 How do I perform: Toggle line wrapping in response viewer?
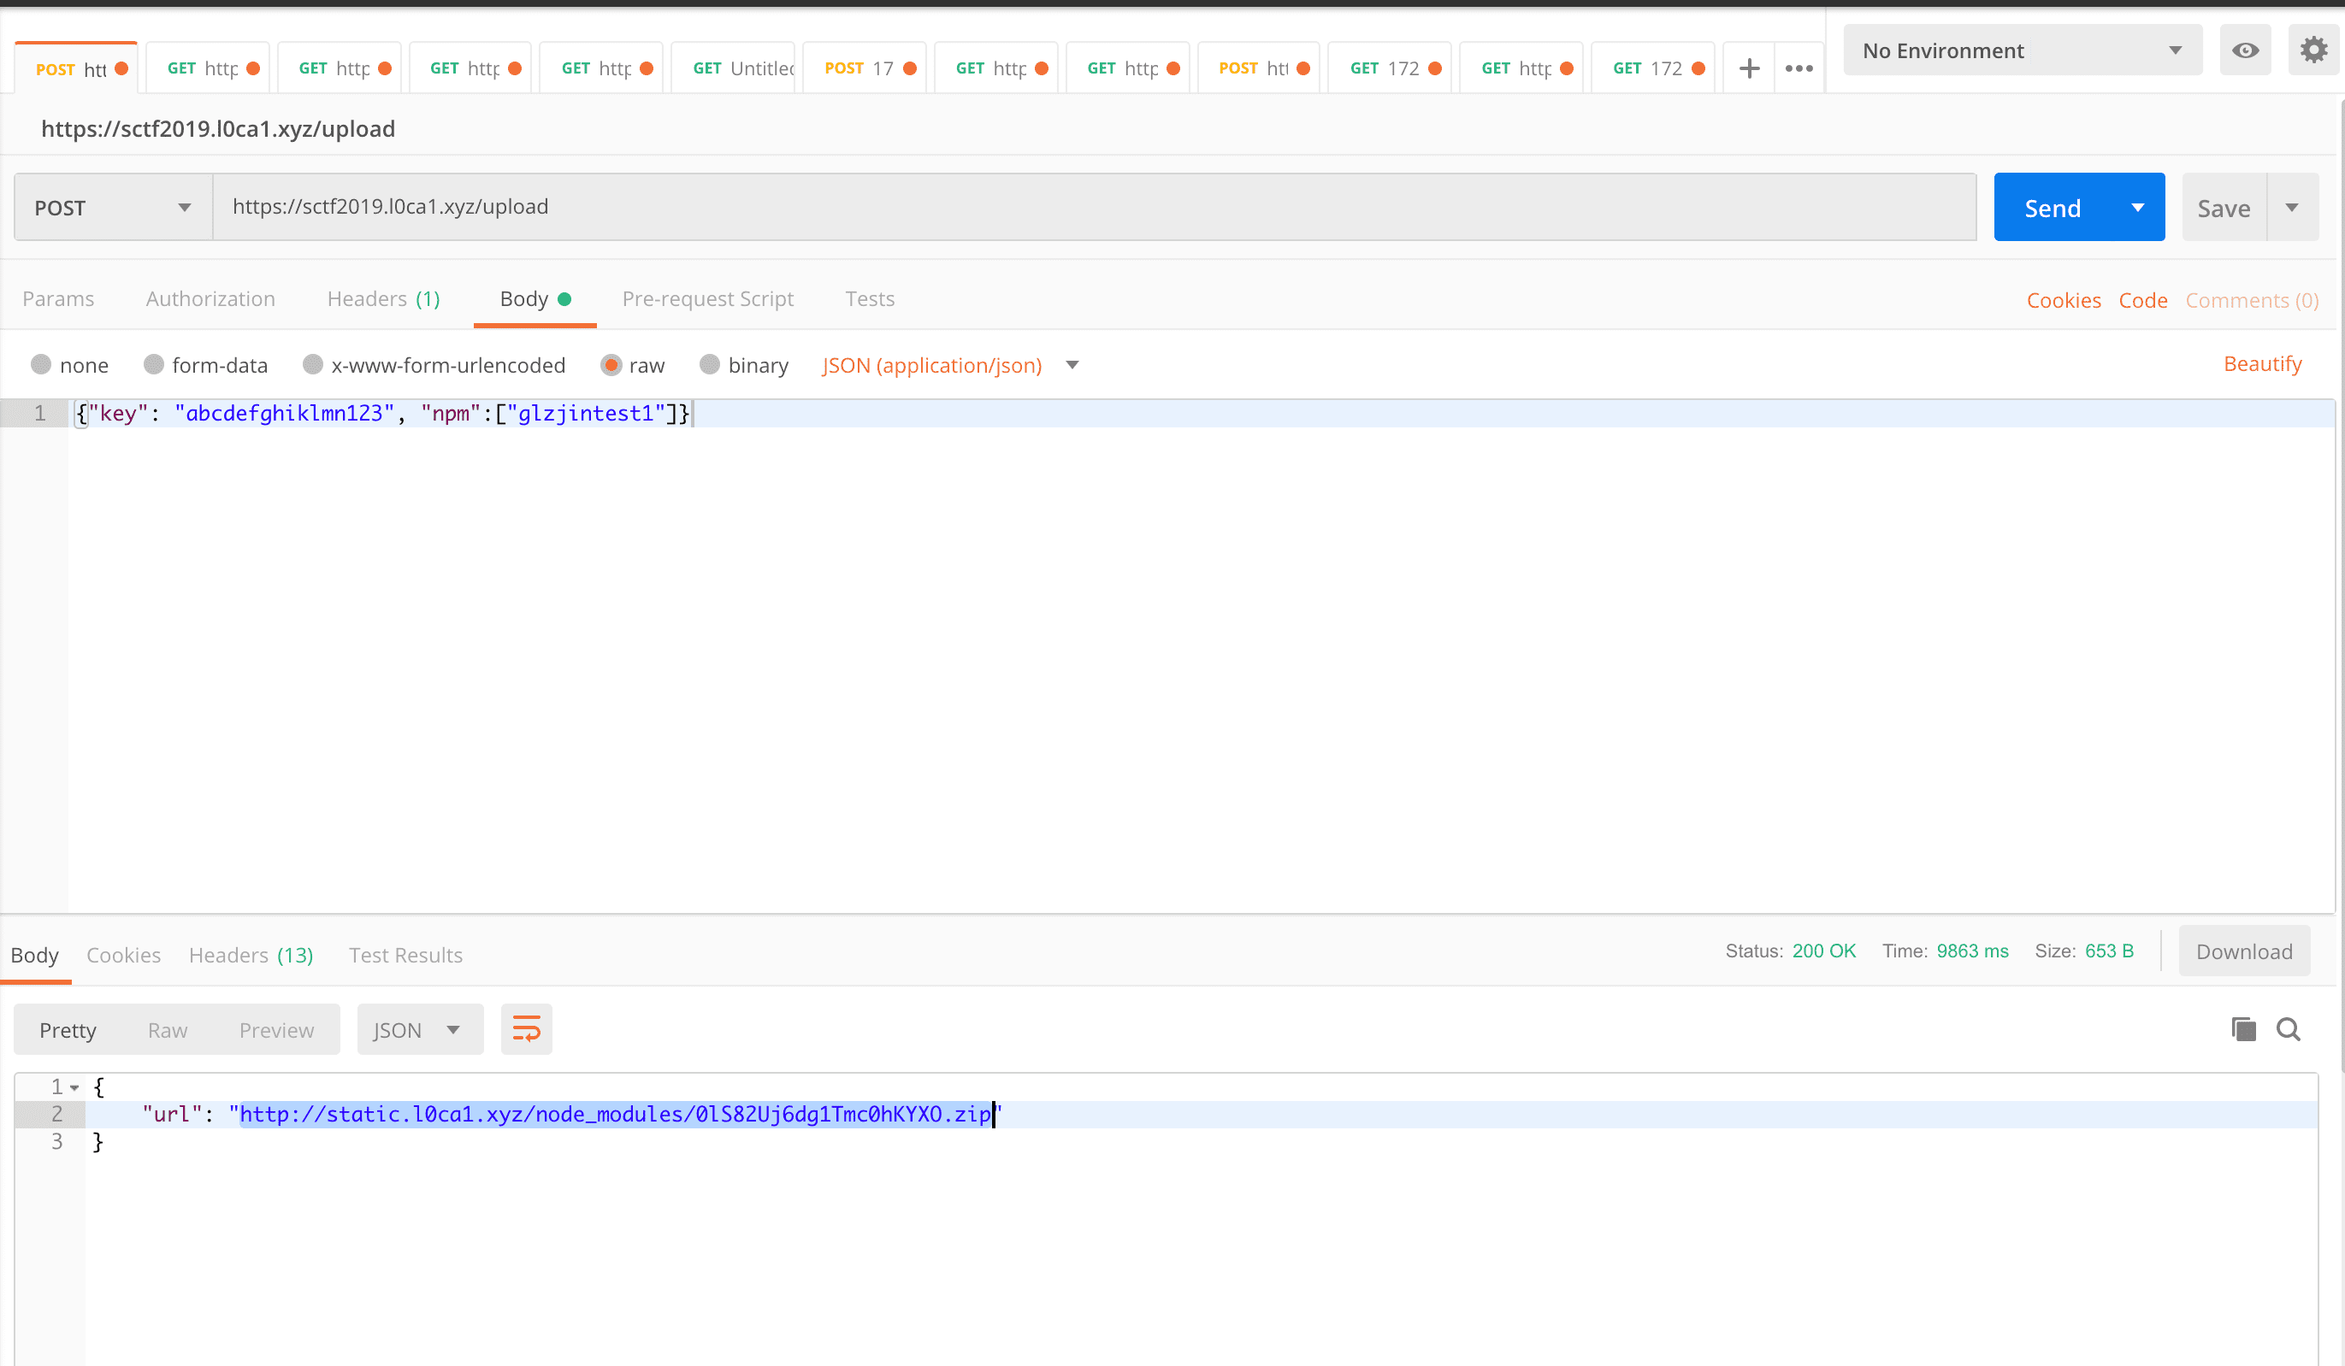click(x=526, y=1029)
